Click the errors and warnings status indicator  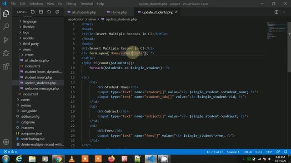click(10, 152)
